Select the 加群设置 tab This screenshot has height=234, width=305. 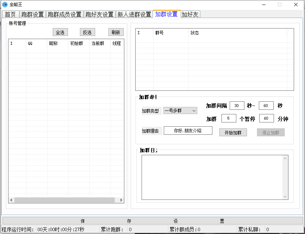click(167, 14)
